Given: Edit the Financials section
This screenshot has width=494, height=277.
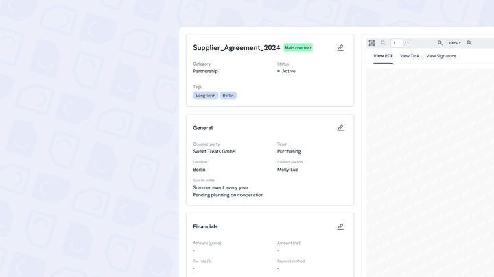Looking at the screenshot, I should (340, 227).
